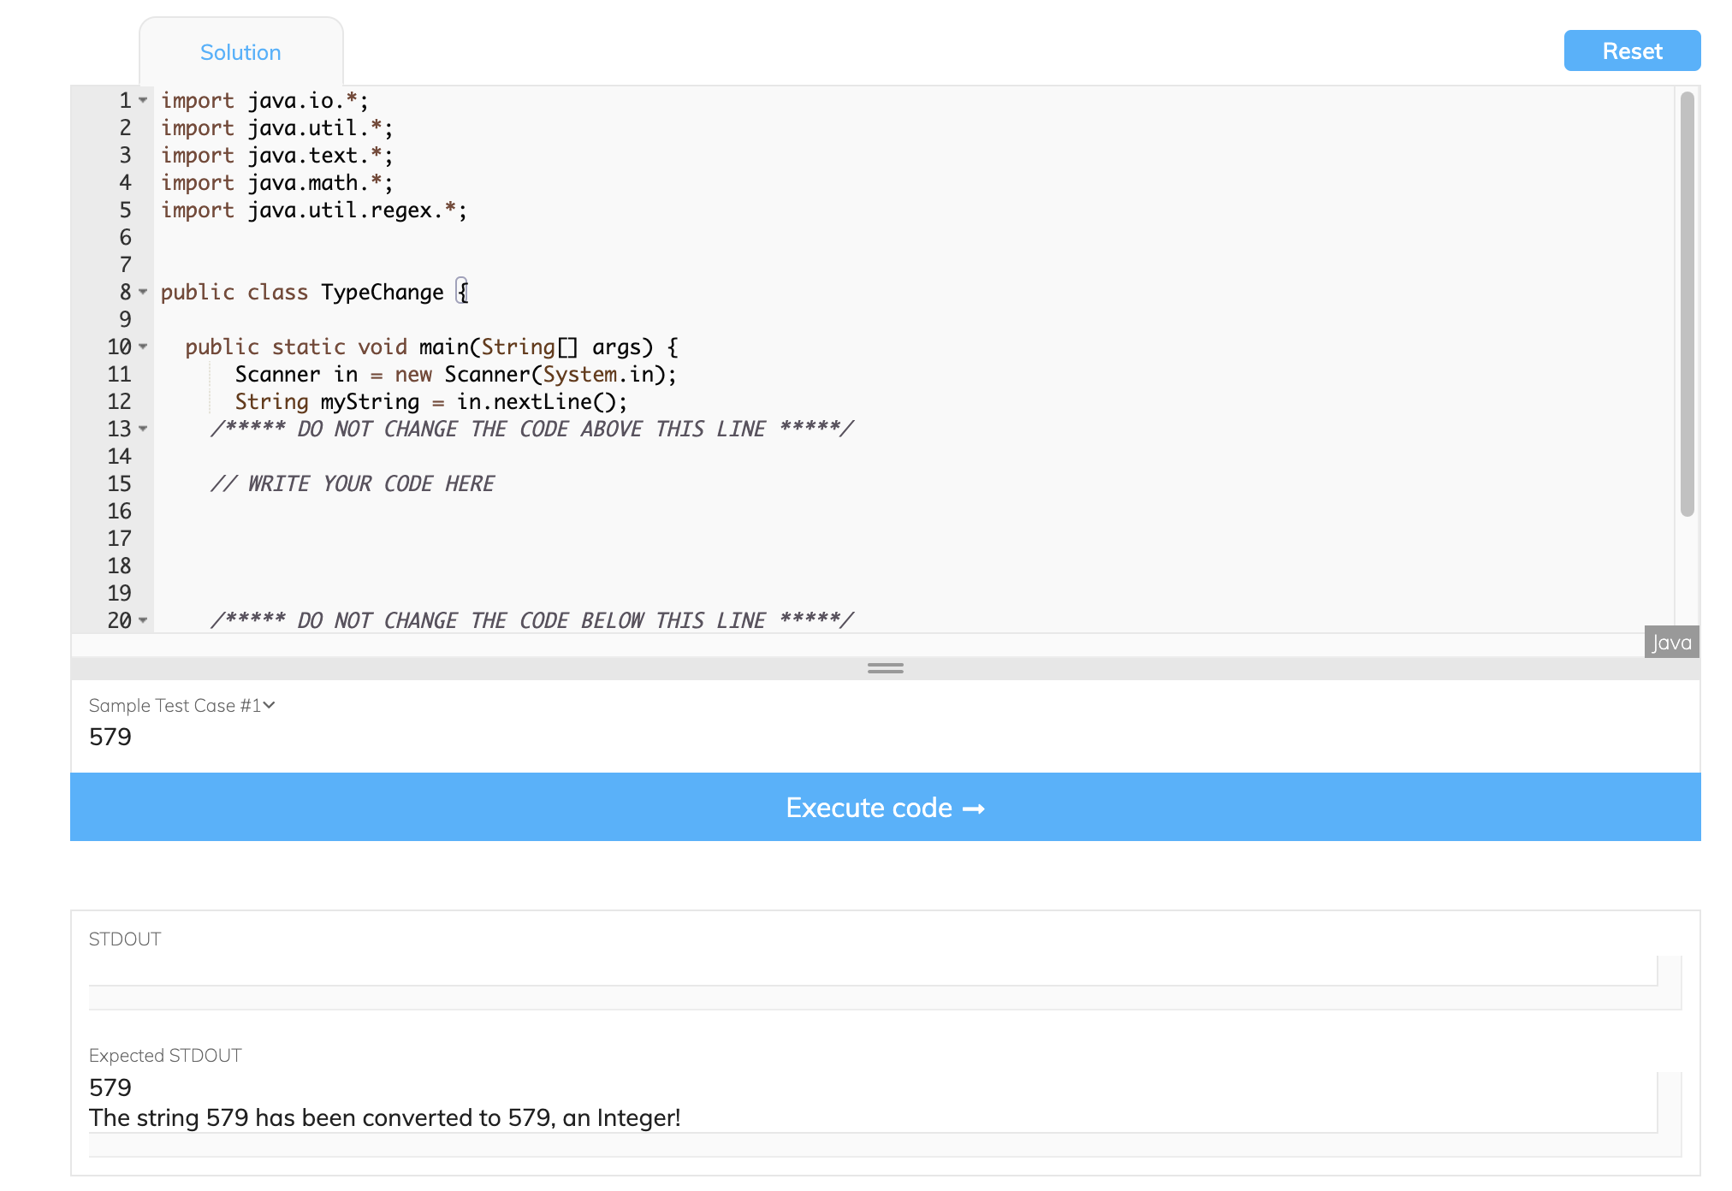Image resolution: width=1732 pixels, height=1191 pixels.
Task: Click line number 12 in the gutter
Action: 120,402
